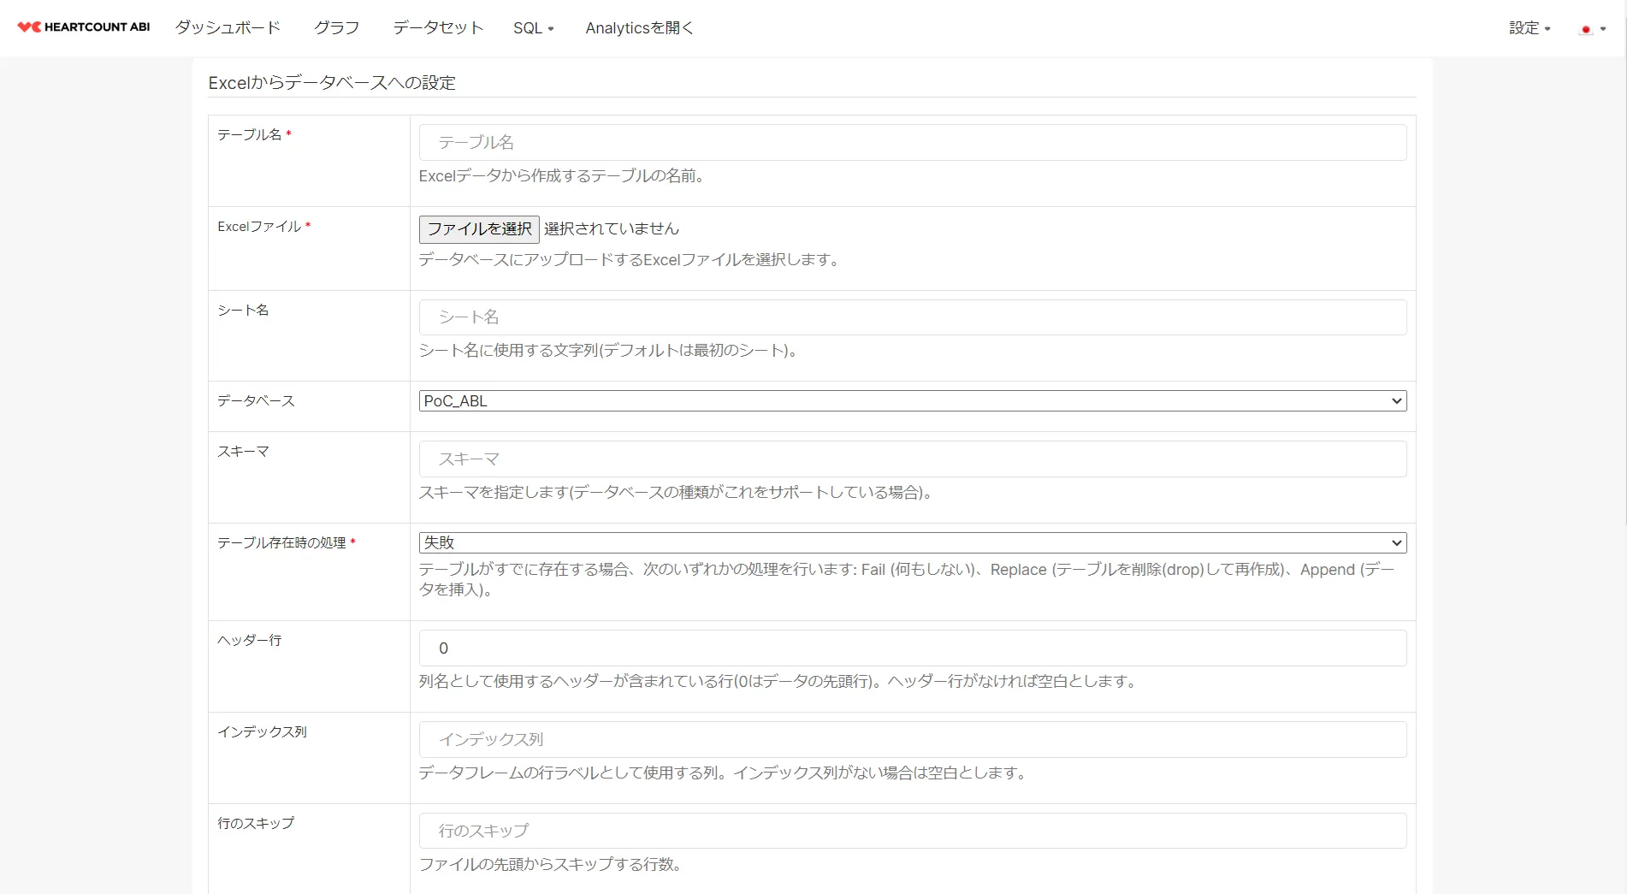
Task: Focus the 行のスキップ input field
Action: click(913, 831)
